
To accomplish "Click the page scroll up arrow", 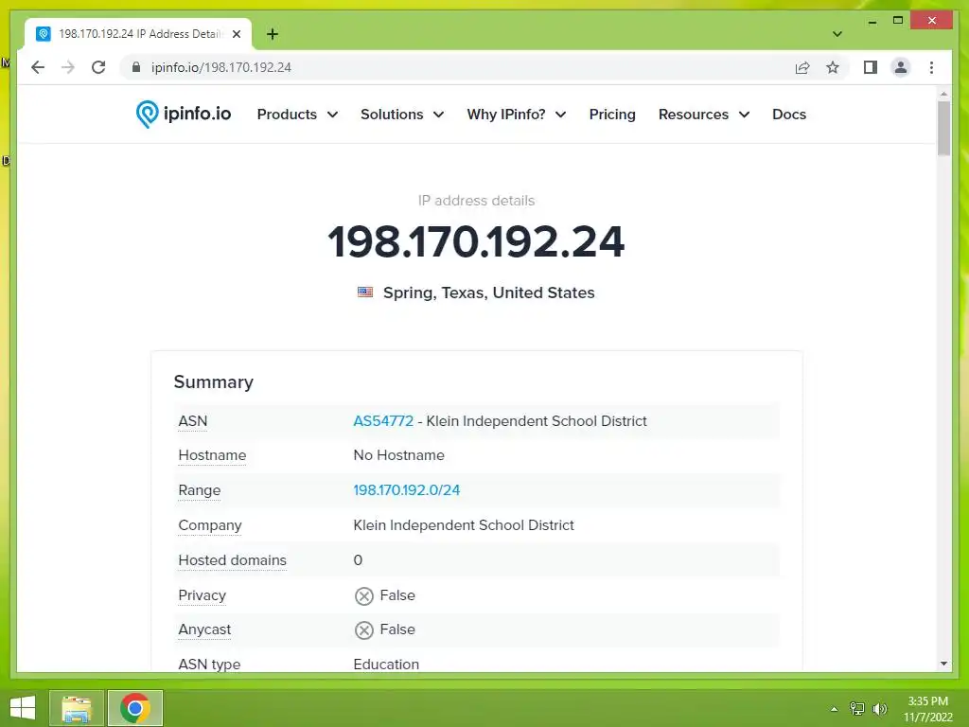I will [x=943, y=94].
